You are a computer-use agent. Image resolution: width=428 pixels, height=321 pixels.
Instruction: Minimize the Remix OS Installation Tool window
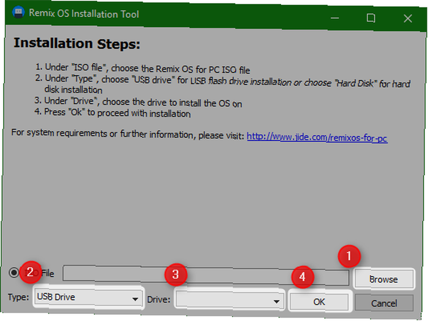[335, 18]
